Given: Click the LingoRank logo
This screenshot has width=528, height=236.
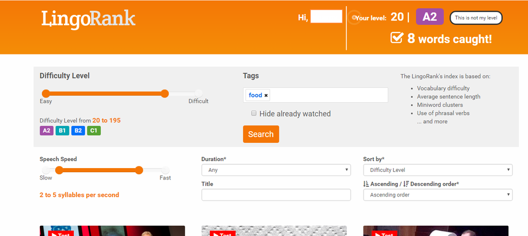Looking at the screenshot, I should tap(88, 19).
